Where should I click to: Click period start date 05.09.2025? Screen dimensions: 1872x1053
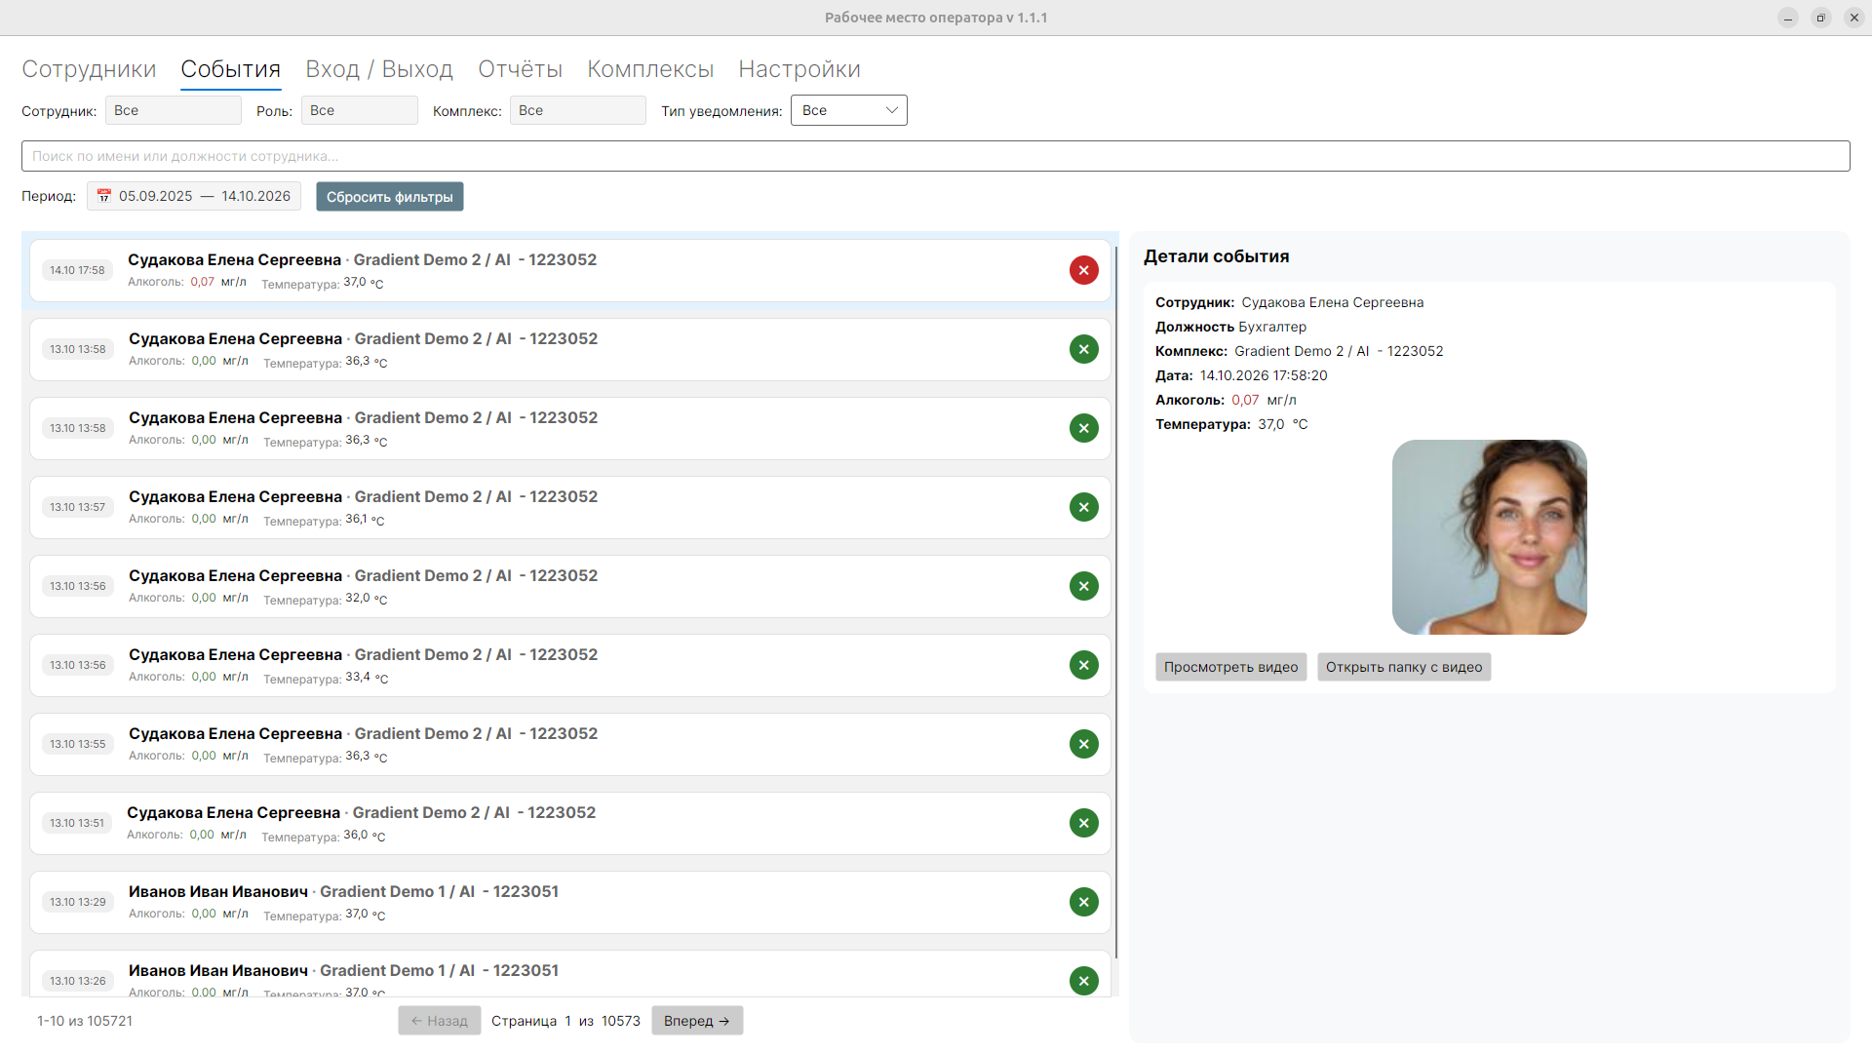tap(156, 196)
